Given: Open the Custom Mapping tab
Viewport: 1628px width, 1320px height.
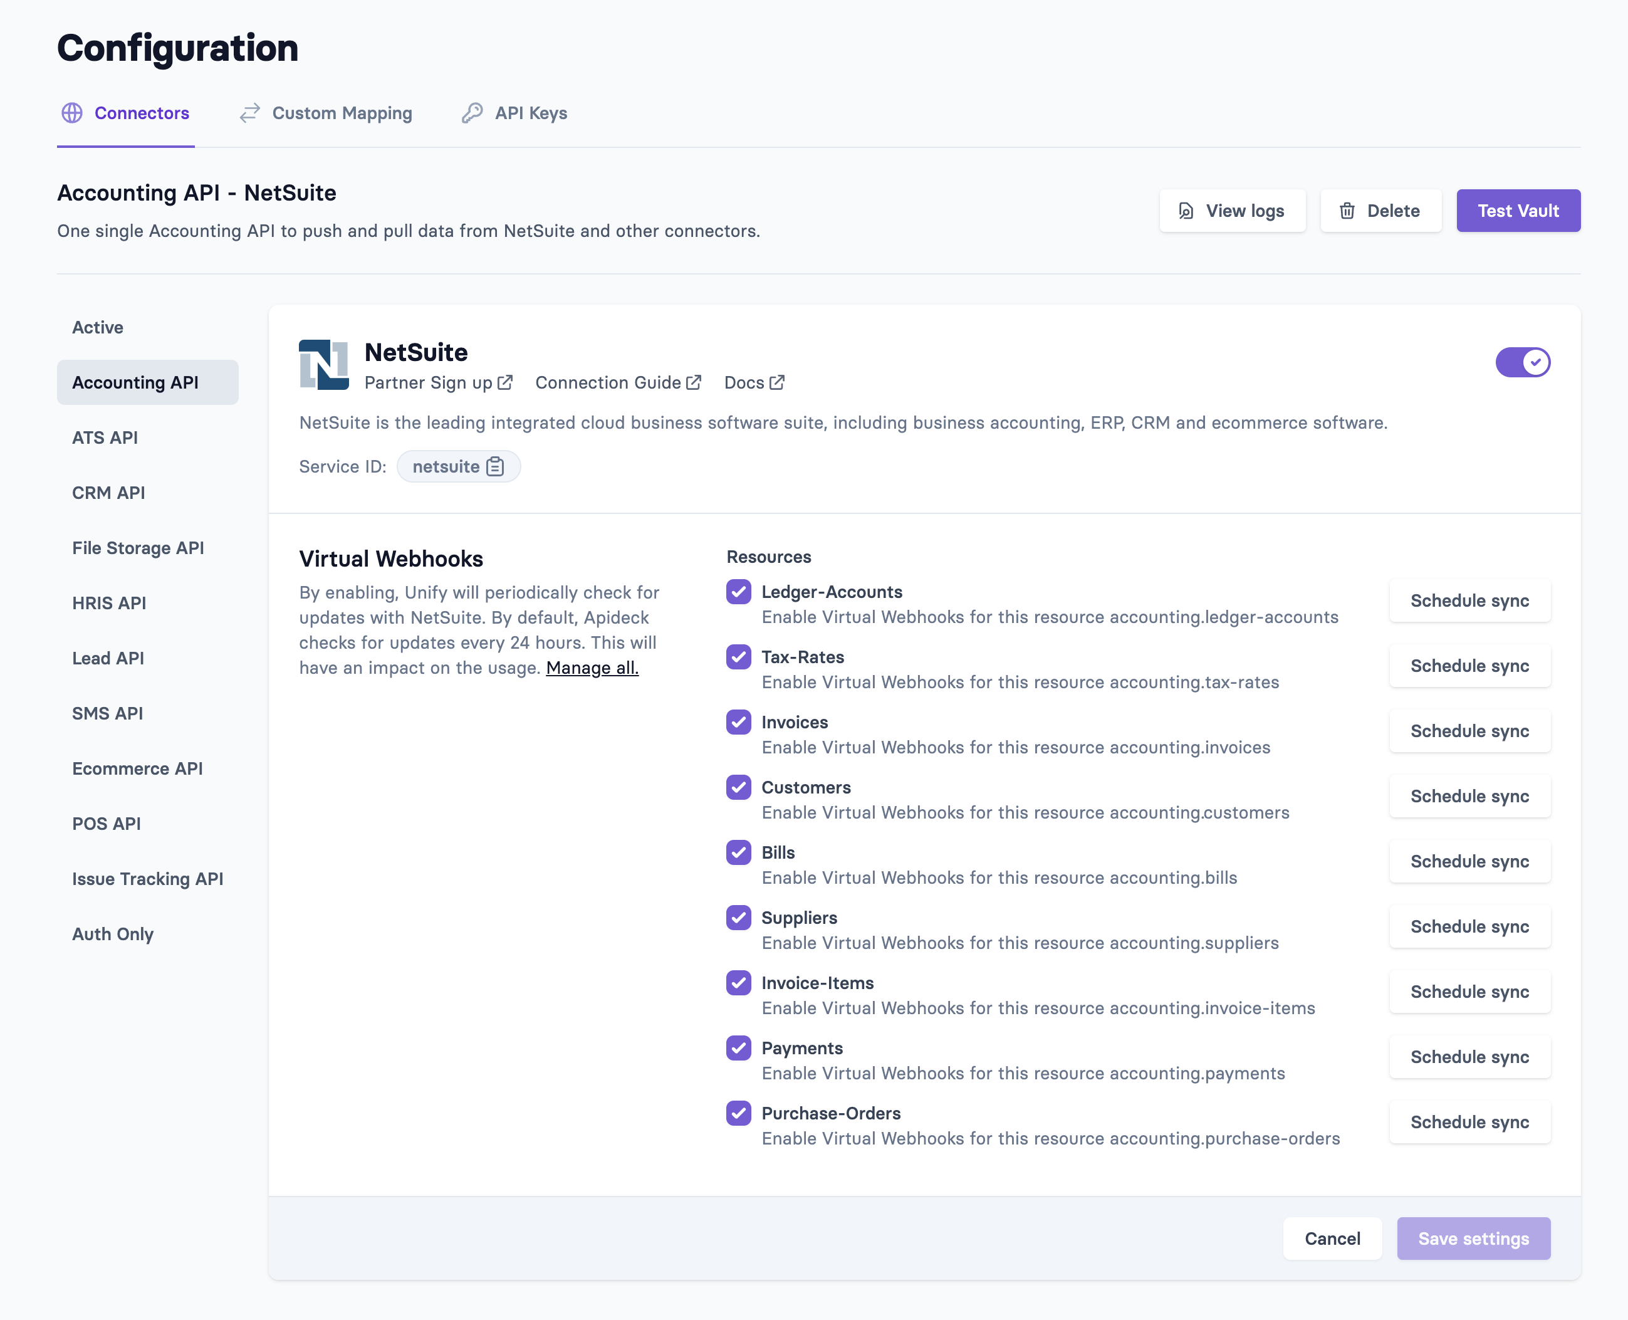Looking at the screenshot, I should [x=326, y=113].
